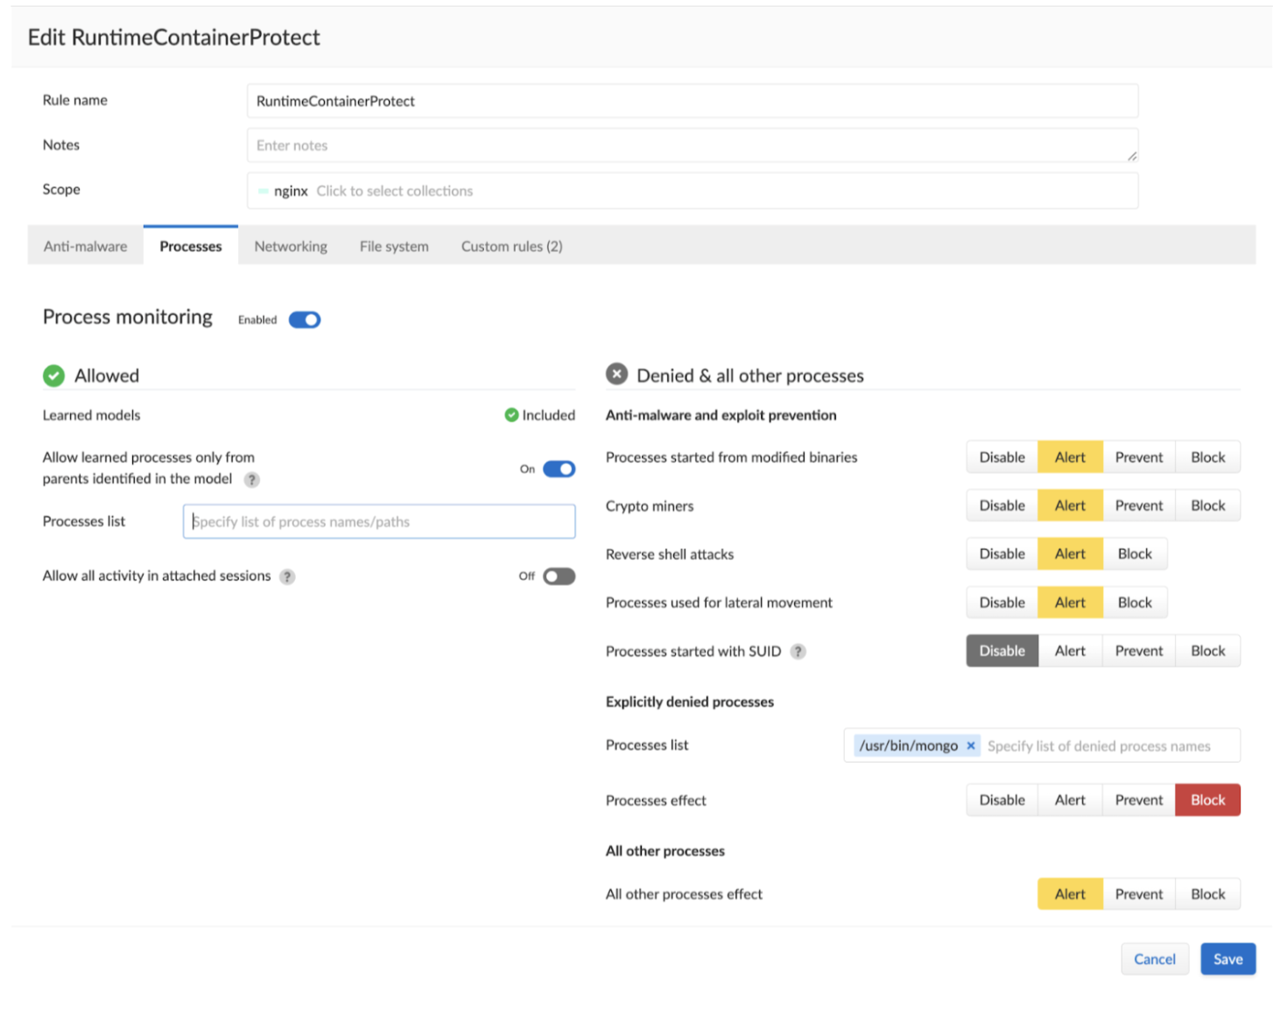Click the Notes text area

pyautogui.click(x=692, y=145)
